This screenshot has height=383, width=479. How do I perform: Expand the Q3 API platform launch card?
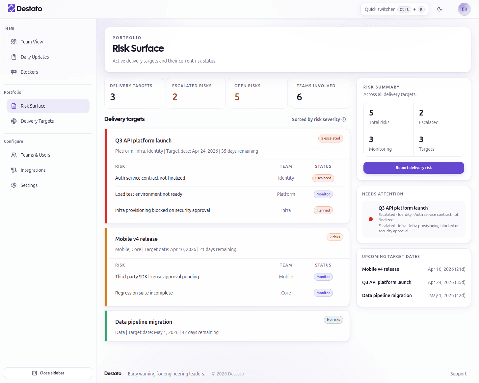143,140
